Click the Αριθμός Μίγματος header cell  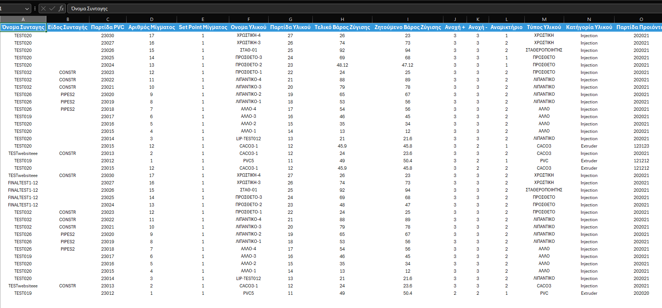coord(152,27)
